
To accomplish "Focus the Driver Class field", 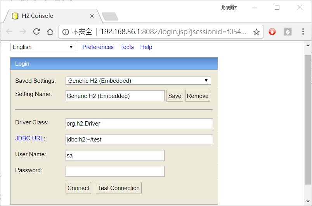I will 139,124.
